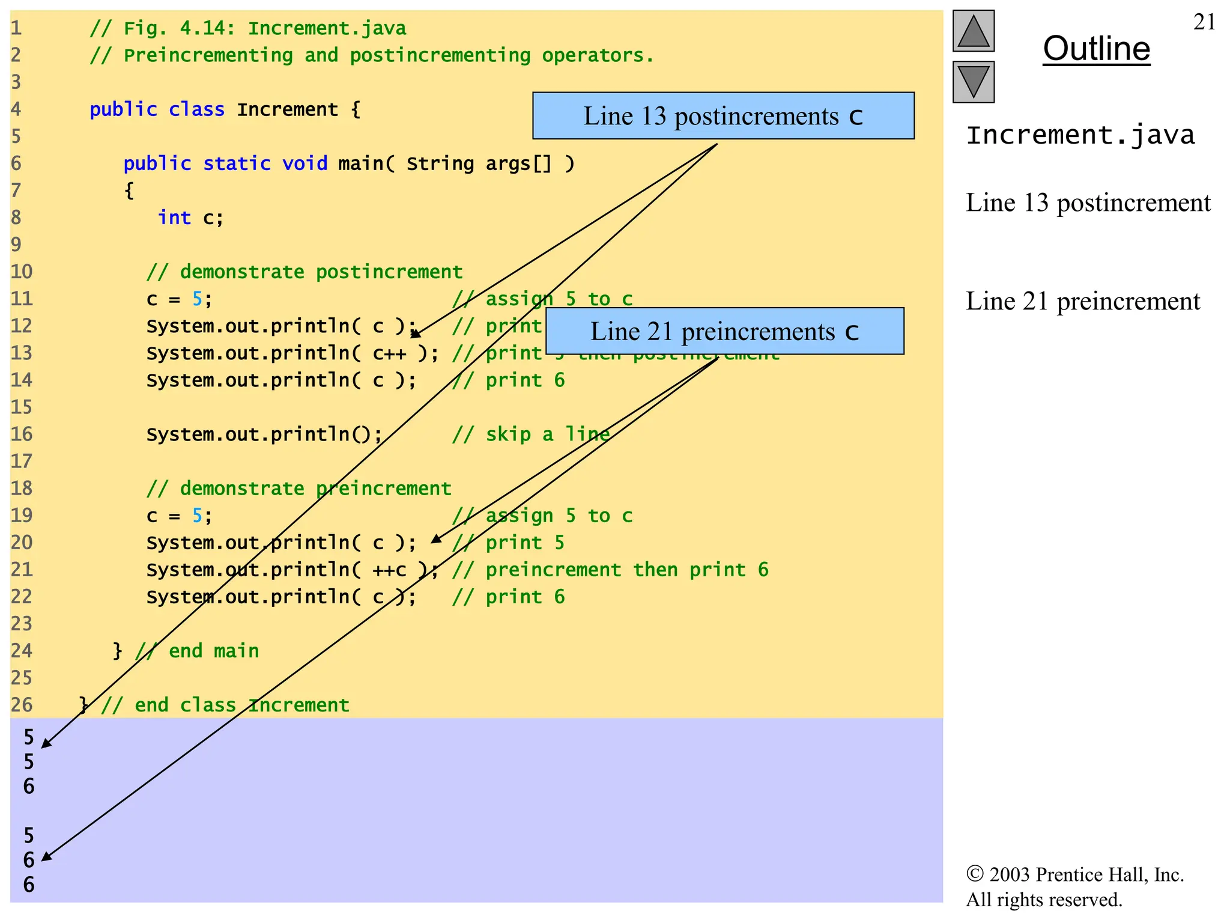
Task: Click the '// preincrement then print 6' comment
Action: point(610,570)
